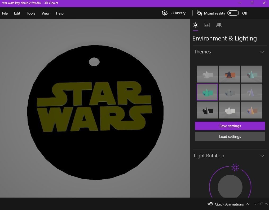Screen dimensions: 269x210
Task: Click the Save settings button
Action: (230, 126)
